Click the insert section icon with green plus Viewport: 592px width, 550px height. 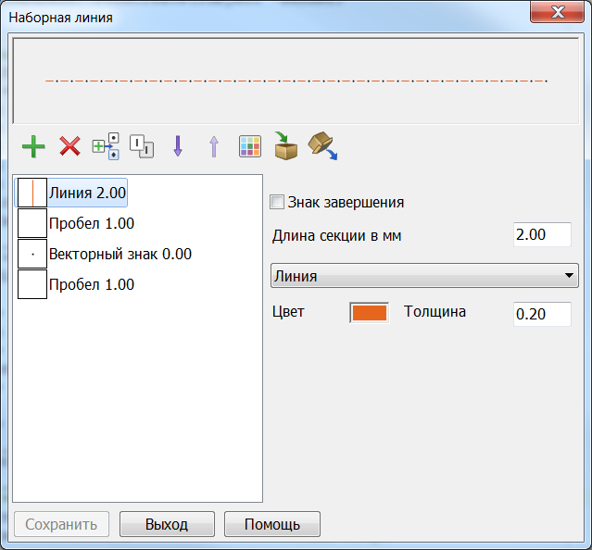click(106, 146)
